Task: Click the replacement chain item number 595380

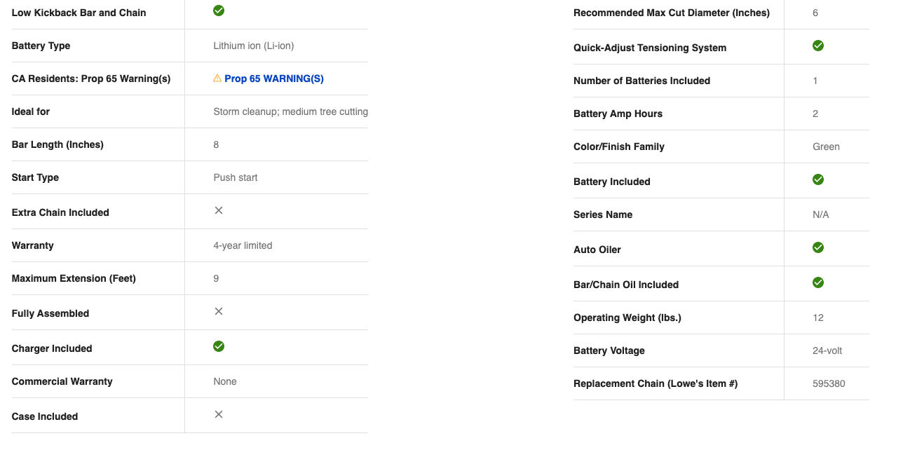Action: 829,383
